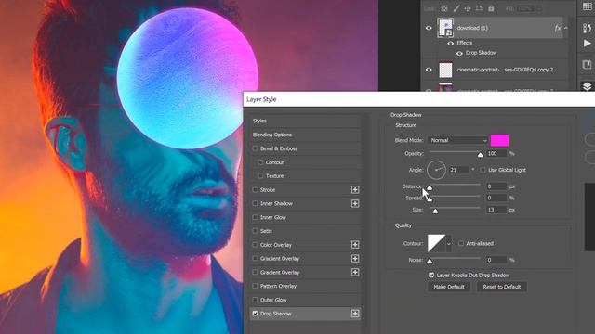Open the Swatches grid panel icon
Image resolution: width=595 pixels, height=334 pixels.
587,6
